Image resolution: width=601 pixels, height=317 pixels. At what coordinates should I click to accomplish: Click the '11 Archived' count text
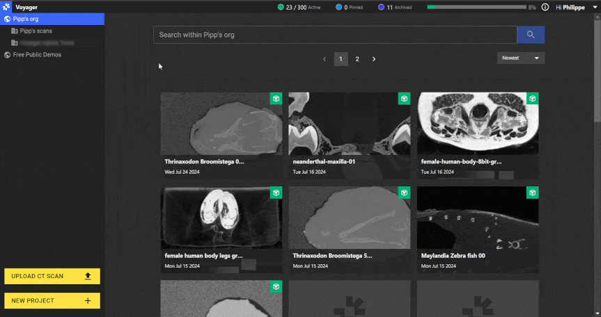[399, 7]
